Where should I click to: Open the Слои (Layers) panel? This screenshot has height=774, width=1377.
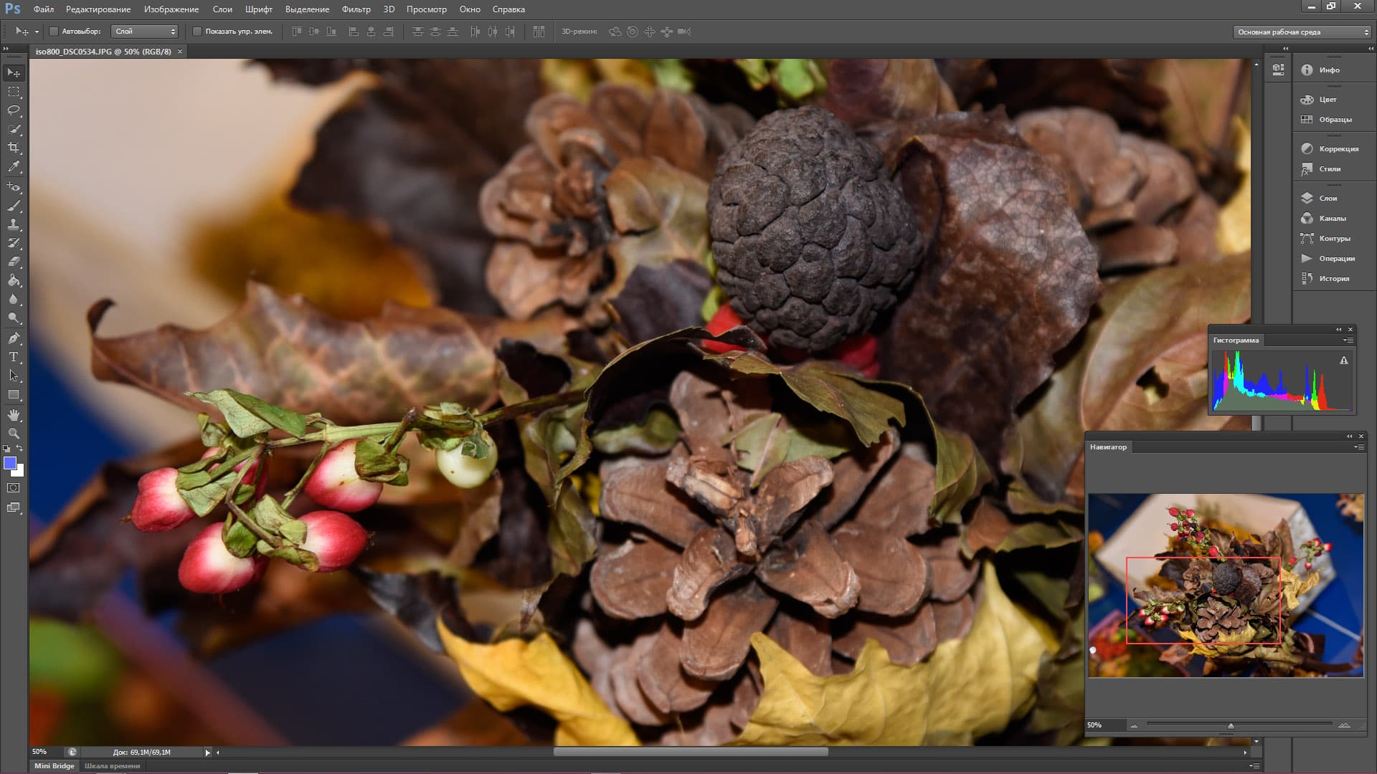1327,198
